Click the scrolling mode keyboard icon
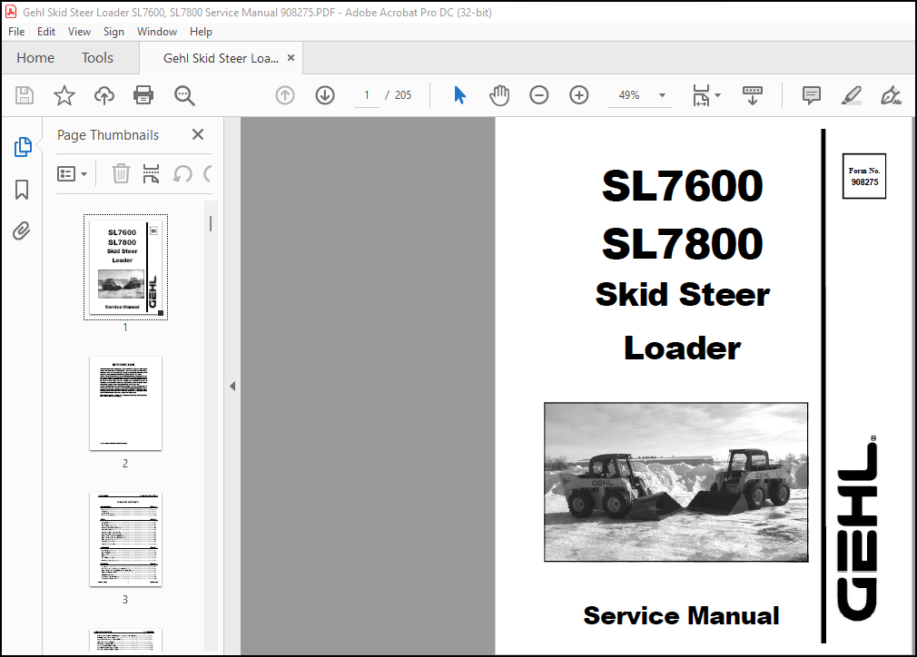The width and height of the screenshot is (917, 657). 752,95
